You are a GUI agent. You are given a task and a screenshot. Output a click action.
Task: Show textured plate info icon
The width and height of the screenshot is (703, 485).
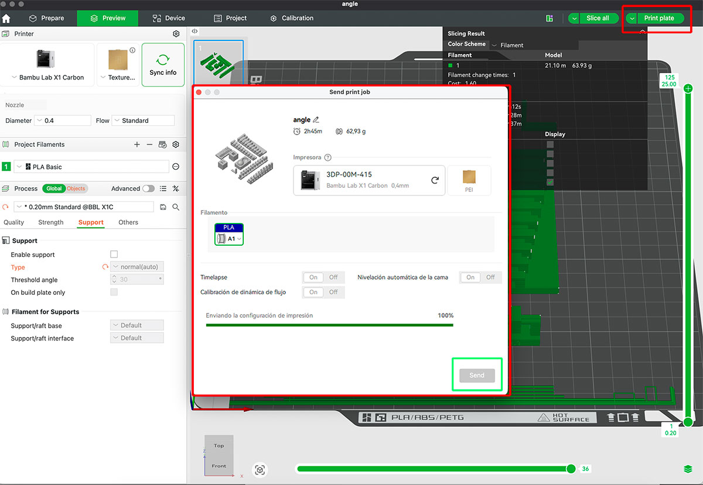[132, 50]
